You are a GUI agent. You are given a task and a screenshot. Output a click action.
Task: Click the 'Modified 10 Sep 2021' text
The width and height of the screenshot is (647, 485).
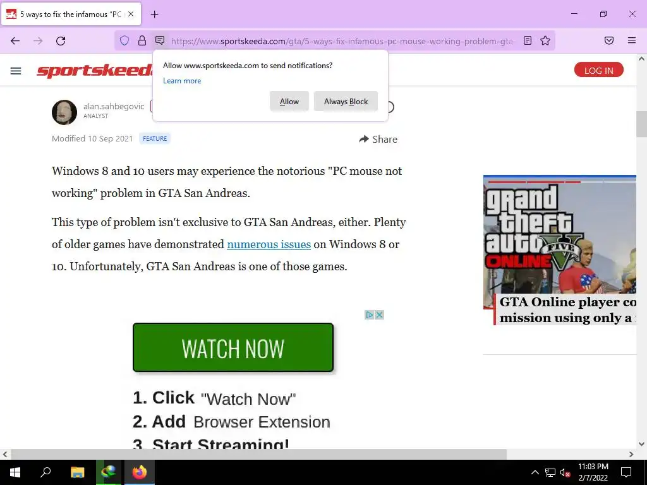click(x=92, y=138)
